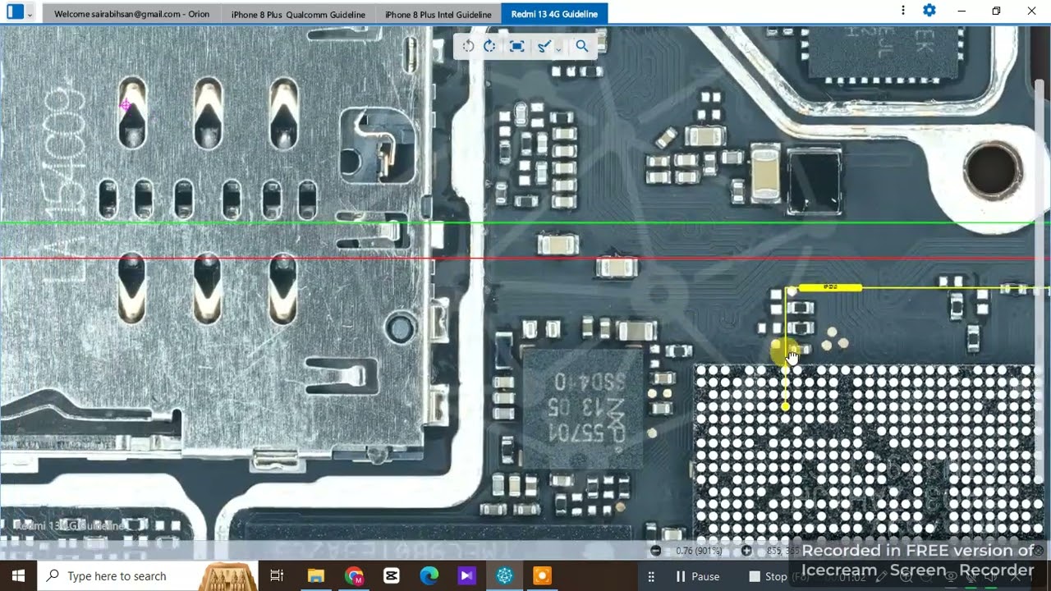Toggle the sidebar panel icon
This screenshot has width=1051, height=591.
(x=15, y=11)
